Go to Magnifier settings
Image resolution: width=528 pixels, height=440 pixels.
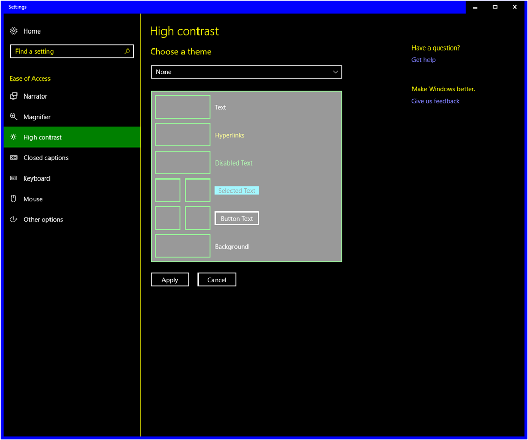tap(72, 117)
